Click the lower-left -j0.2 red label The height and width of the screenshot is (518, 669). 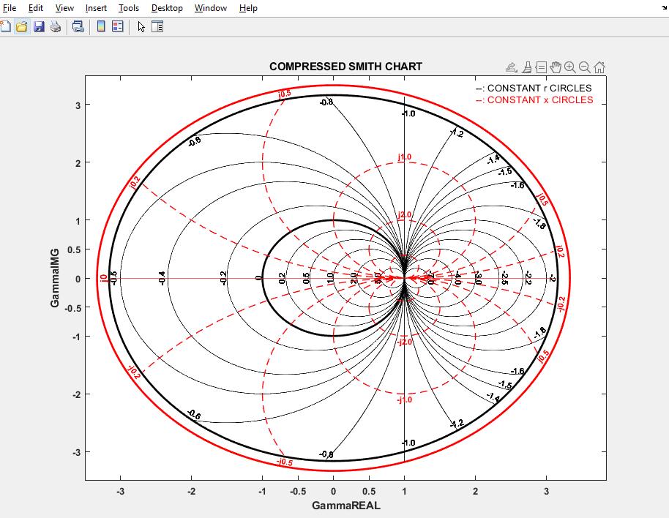[133, 372]
